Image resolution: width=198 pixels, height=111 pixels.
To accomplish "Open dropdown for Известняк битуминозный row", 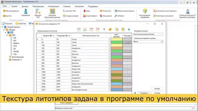I will pyautogui.click(x=109, y=84).
